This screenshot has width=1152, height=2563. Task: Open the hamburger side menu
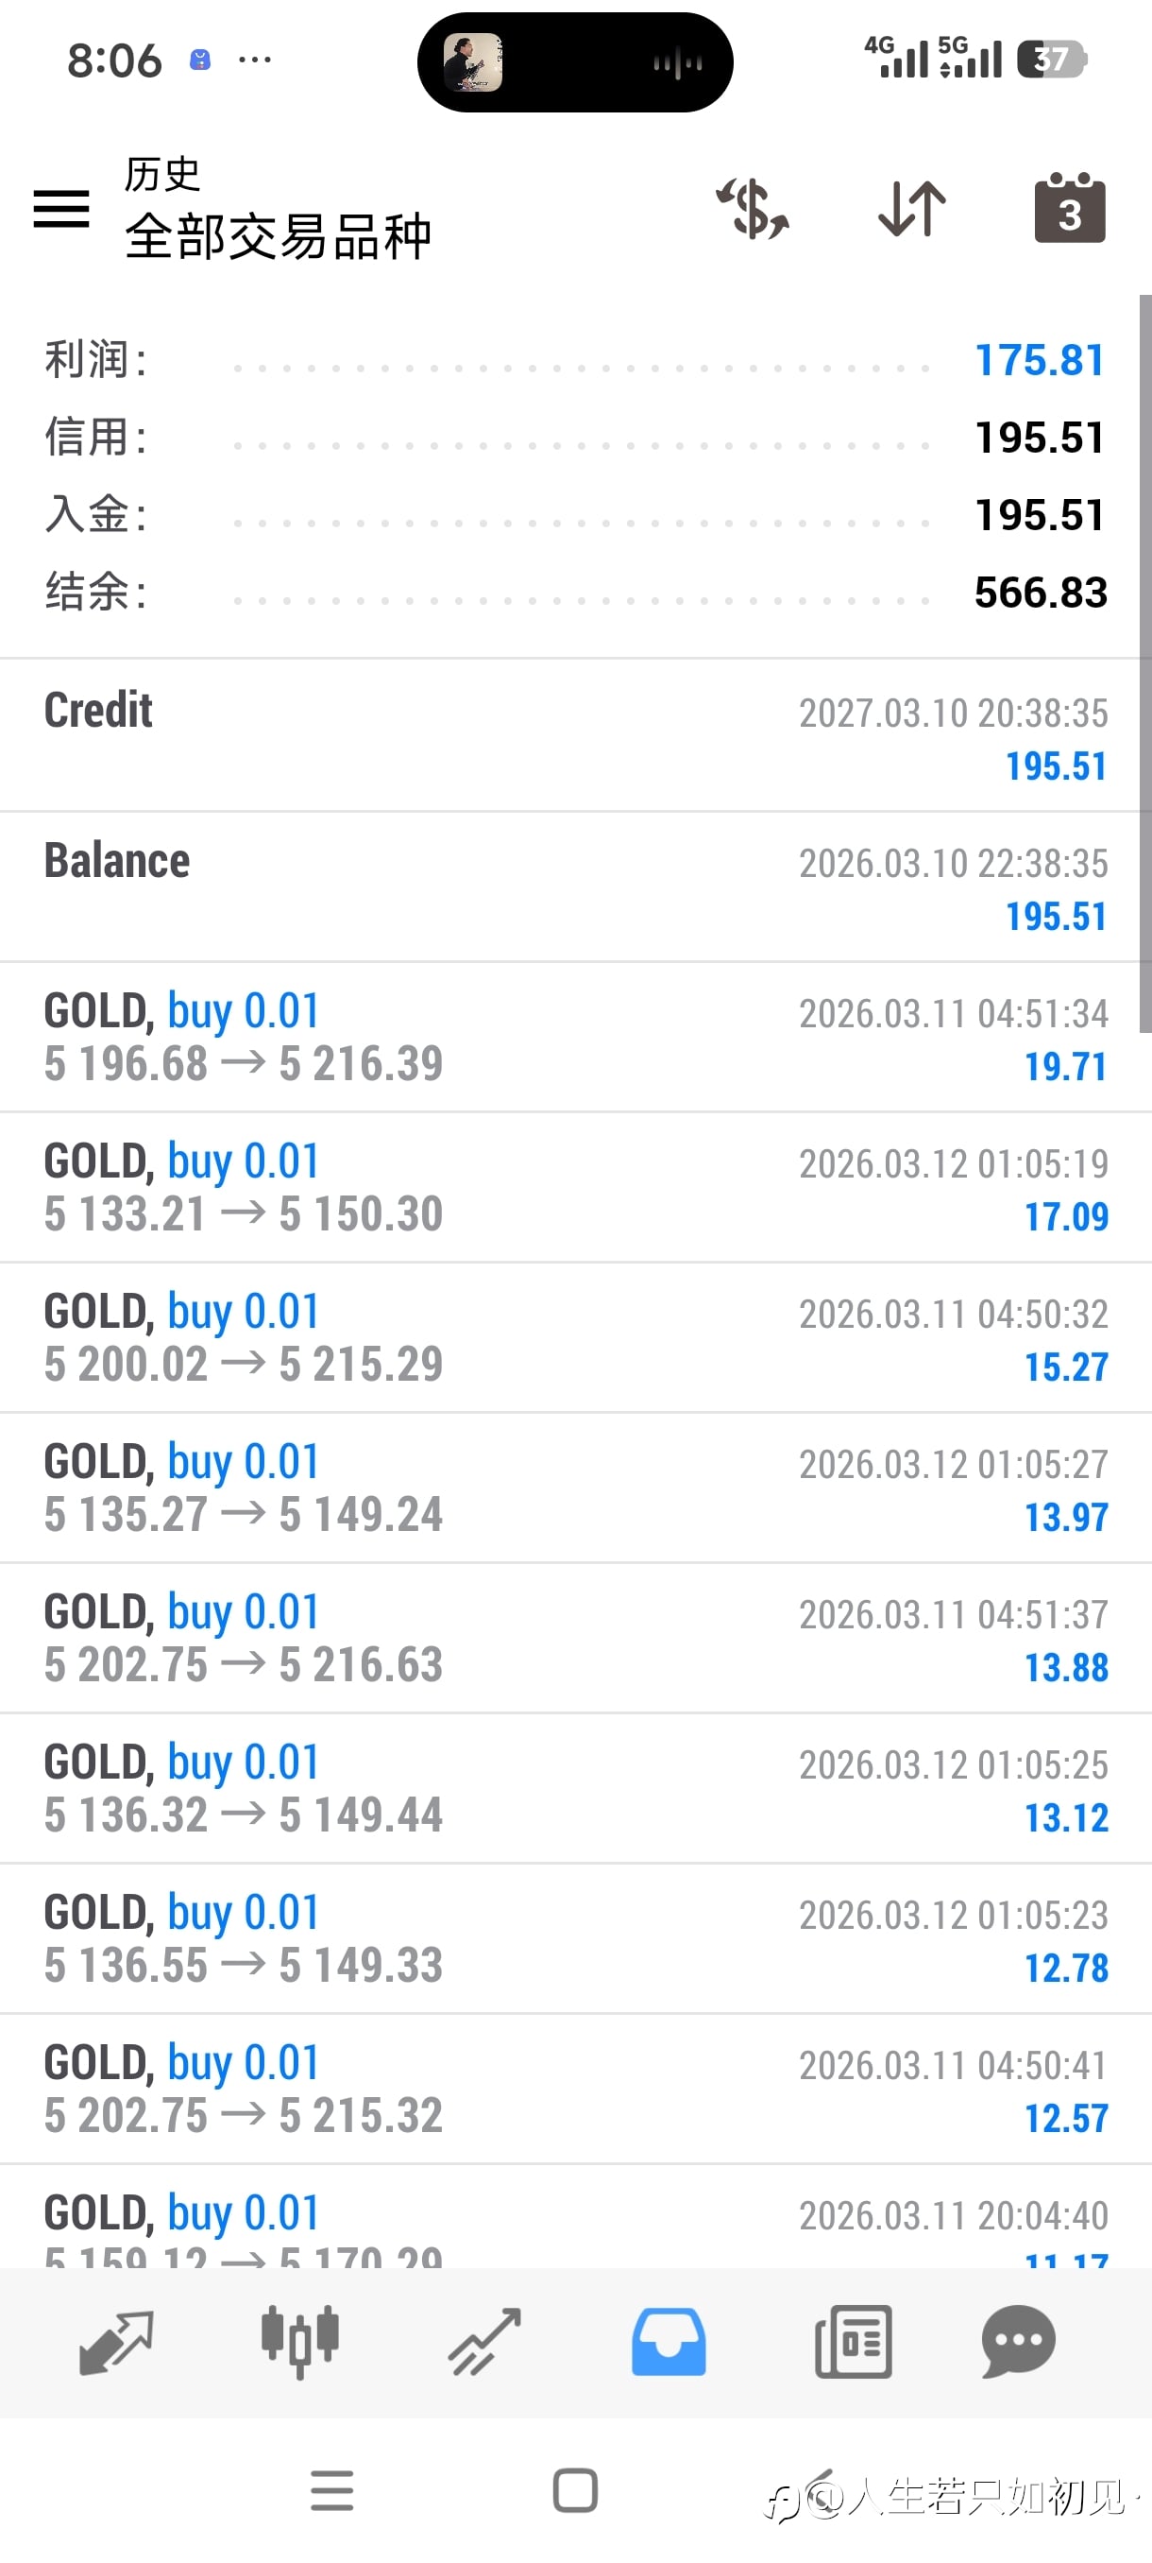[61, 209]
